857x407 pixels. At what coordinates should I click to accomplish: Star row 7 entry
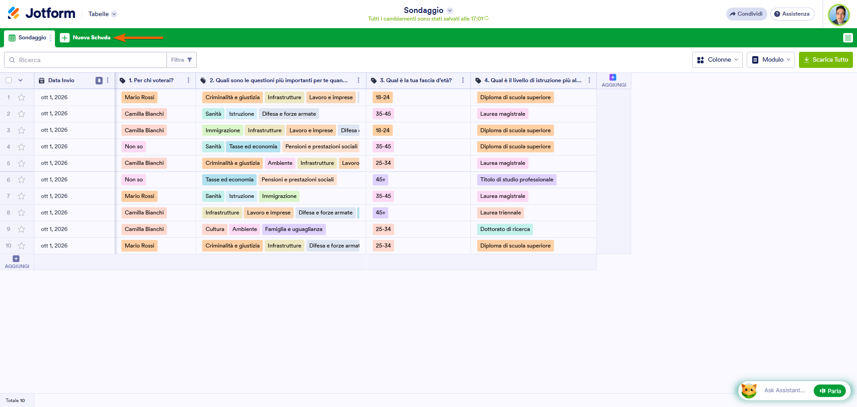click(x=21, y=196)
